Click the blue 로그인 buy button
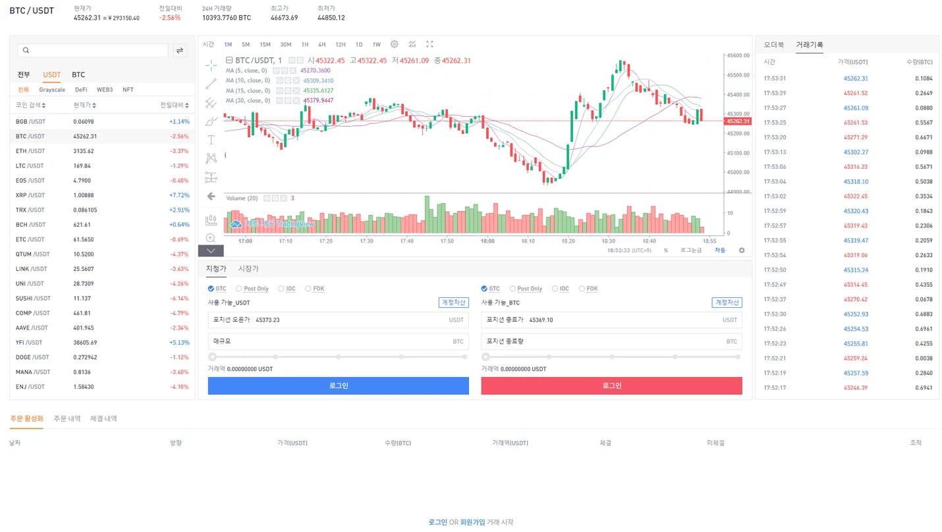Viewport: 942px width, 532px height. [x=339, y=386]
